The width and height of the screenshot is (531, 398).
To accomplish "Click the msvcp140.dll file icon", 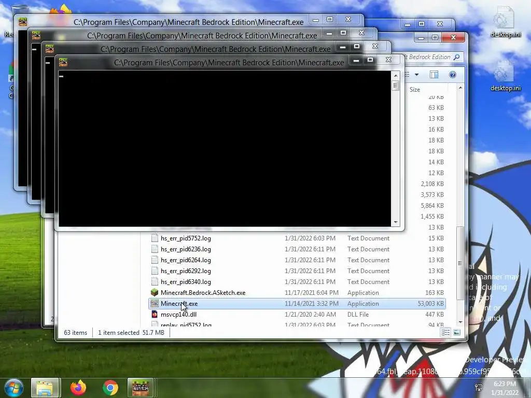I will [x=155, y=314].
